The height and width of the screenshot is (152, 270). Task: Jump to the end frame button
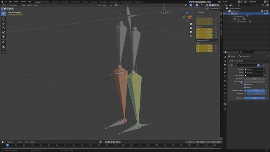[x=120, y=142]
